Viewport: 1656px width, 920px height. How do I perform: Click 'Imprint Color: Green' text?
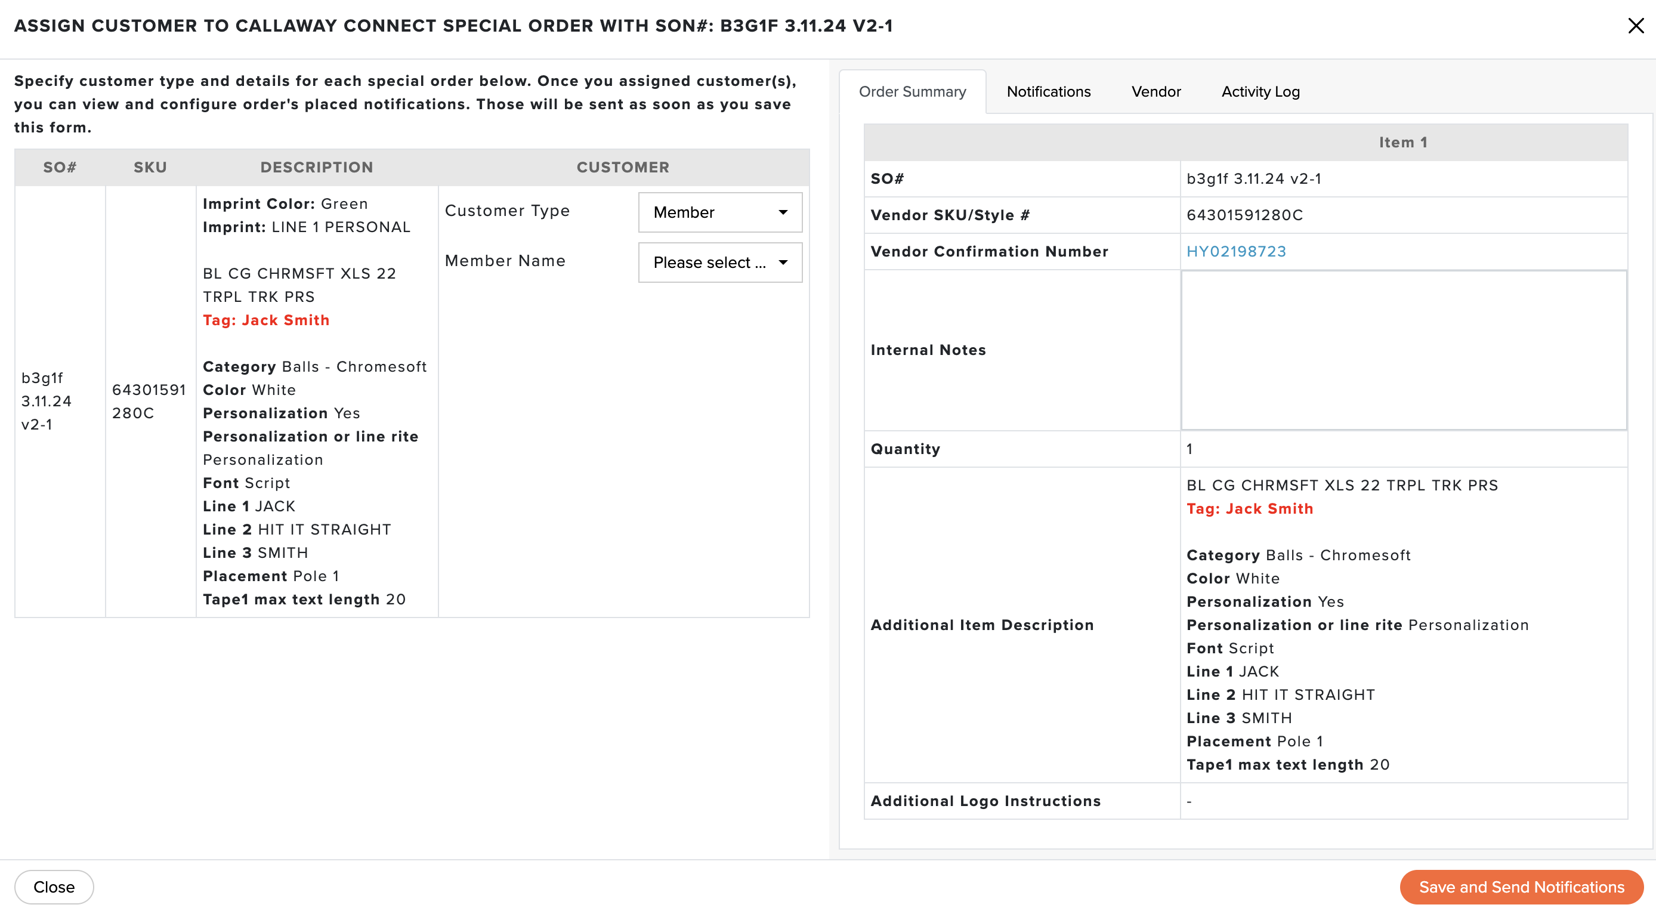(x=285, y=204)
